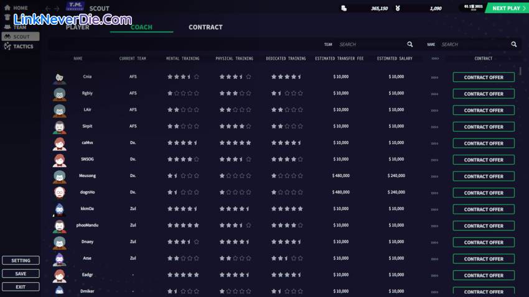Focus the Name search field
This screenshot has height=297, width=529.
pos(473,45)
